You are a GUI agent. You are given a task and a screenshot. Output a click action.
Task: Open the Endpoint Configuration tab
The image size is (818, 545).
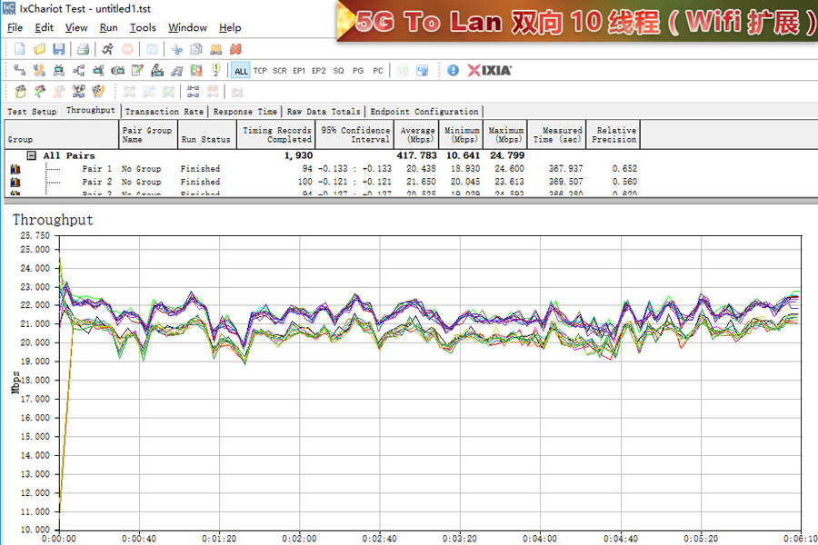[x=424, y=112]
